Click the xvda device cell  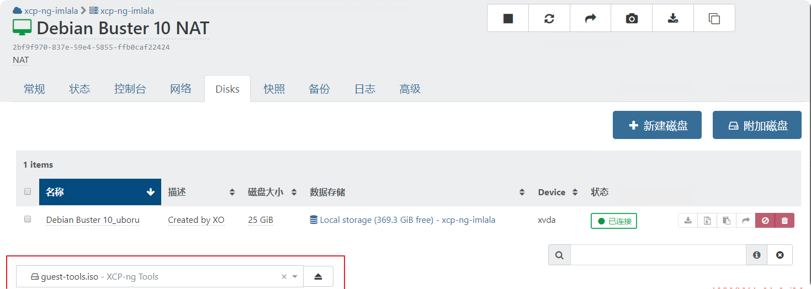tap(547, 220)
